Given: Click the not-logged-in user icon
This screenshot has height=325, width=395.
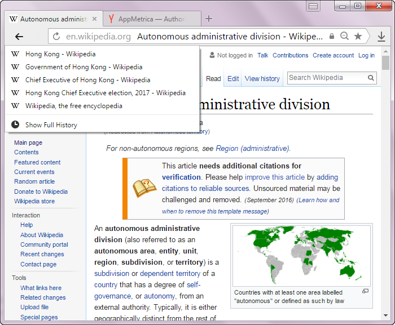Looking at the screenshot, I should click(x=212, y=55).
